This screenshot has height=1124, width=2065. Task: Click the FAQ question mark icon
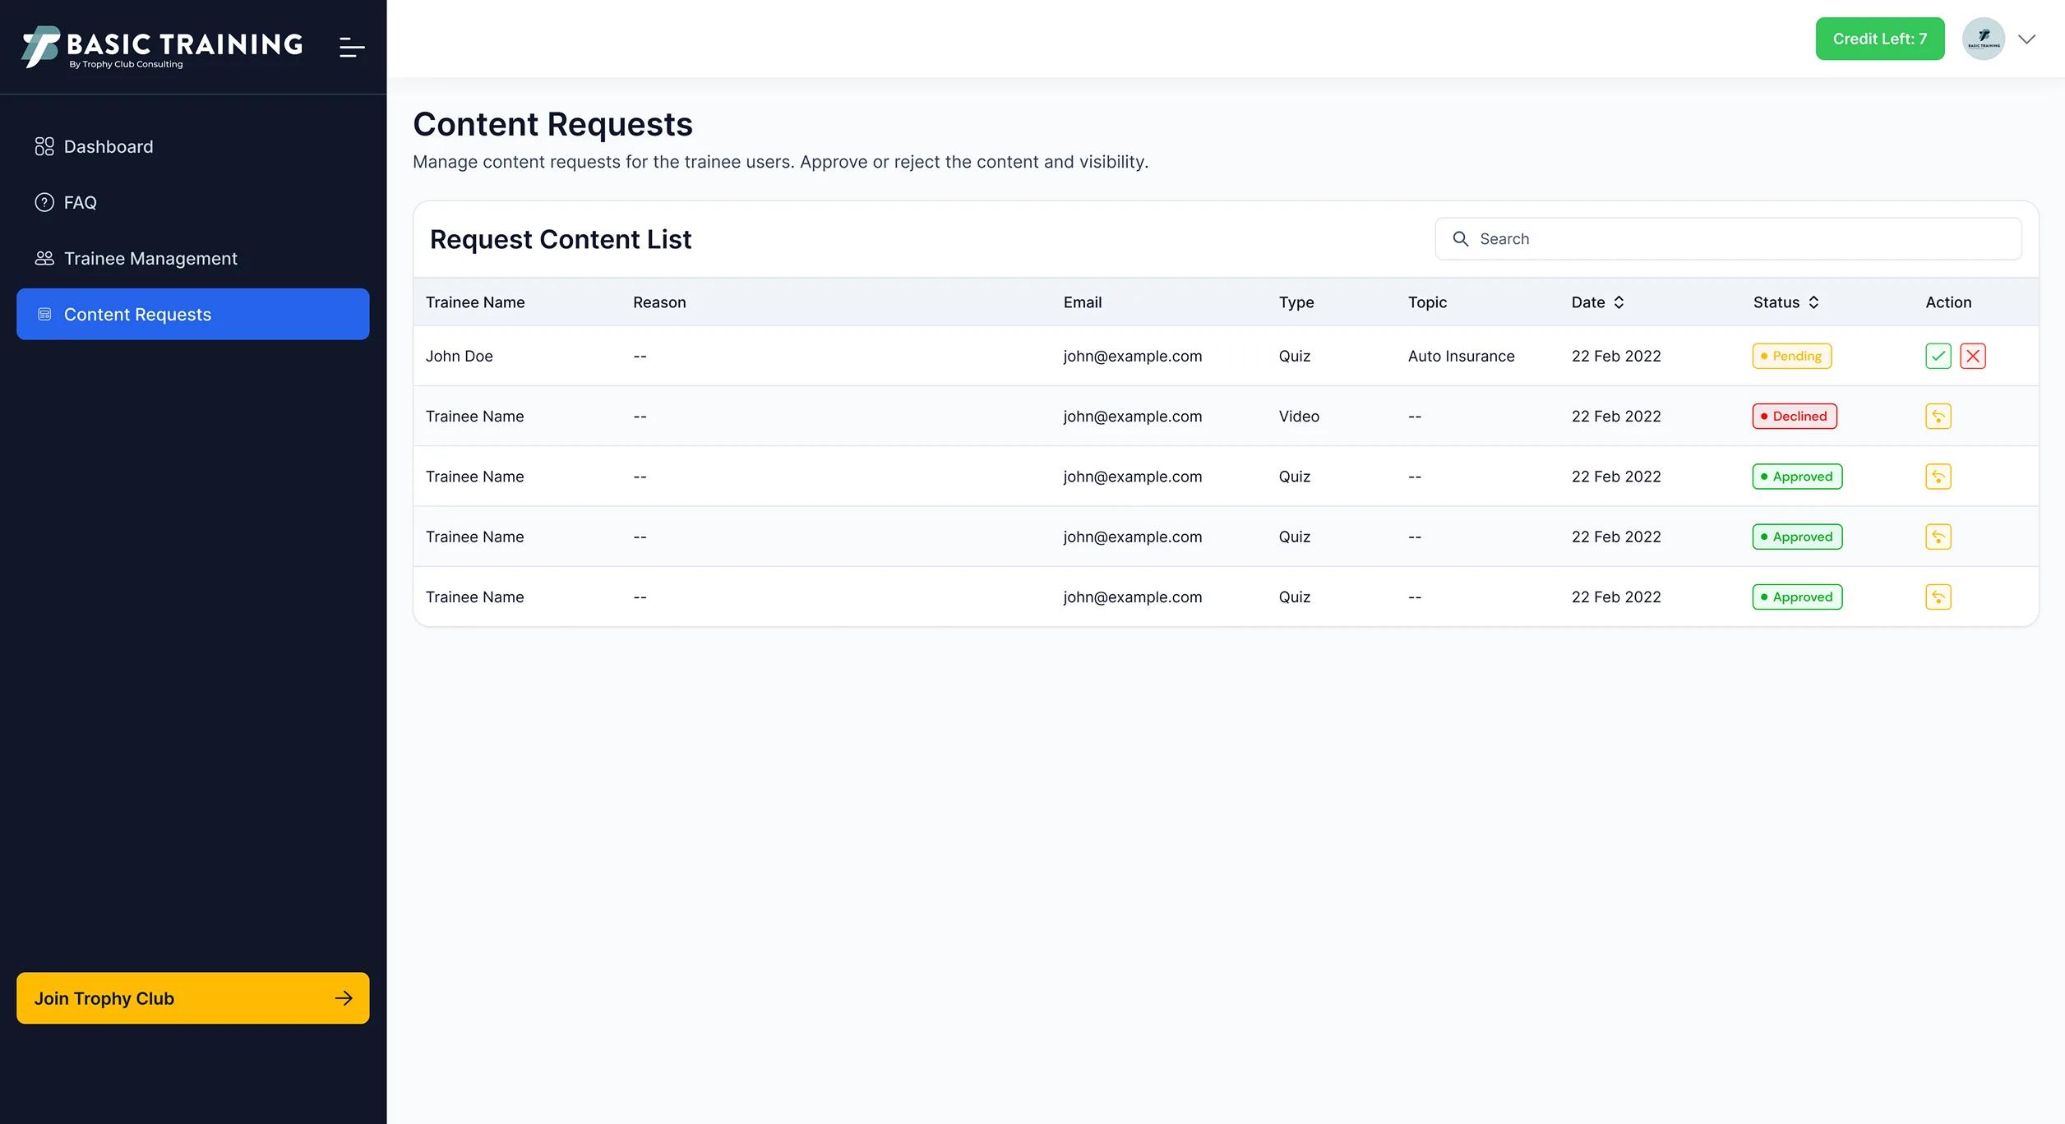(44, 202)
